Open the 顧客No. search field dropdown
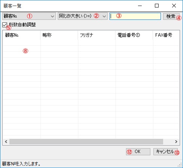The height and width of the screenshot is (168, 183). (29, 16)
